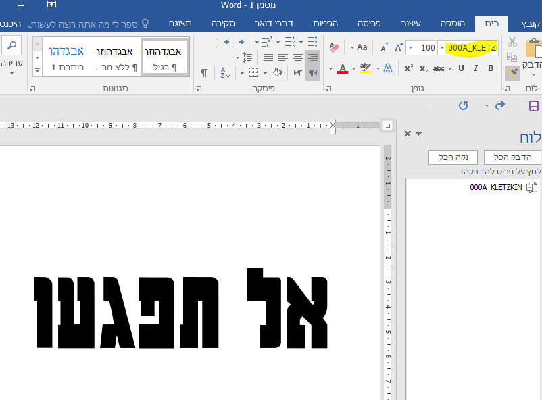542x400 pixels.
Task: Apply the כותרת 1 (Heading 1) style
Action: tap(67, 57)
